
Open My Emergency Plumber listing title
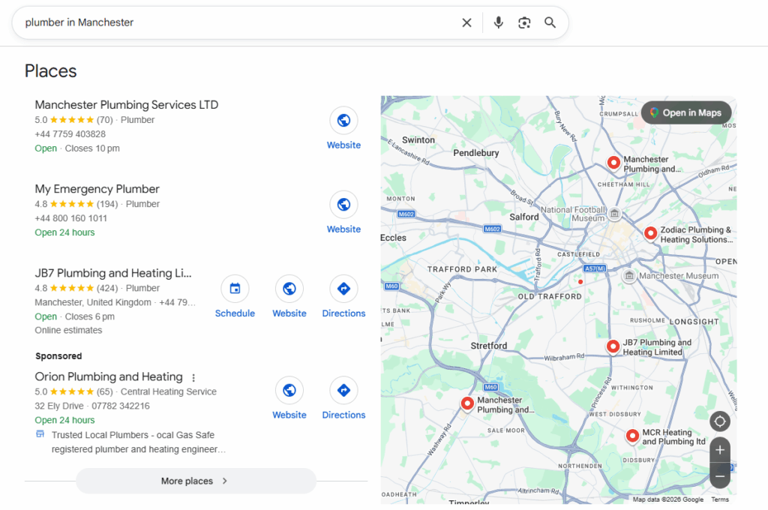(97, 189)
